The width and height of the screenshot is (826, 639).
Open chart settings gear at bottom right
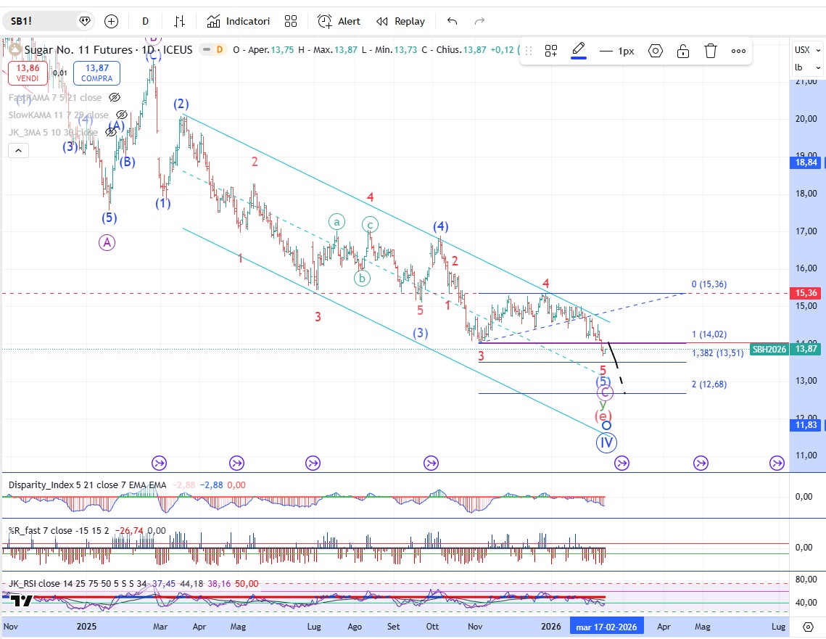(808, 626)
